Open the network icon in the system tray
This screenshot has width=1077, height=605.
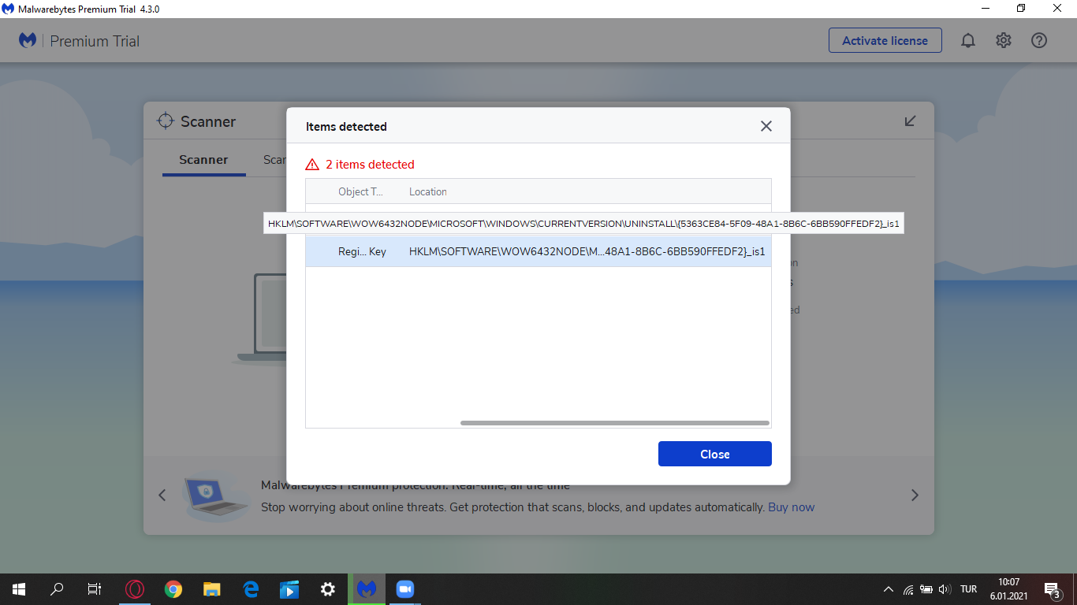[x=908, y=589]
